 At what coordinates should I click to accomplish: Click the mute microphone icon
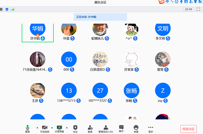click(x=27, y=128)
